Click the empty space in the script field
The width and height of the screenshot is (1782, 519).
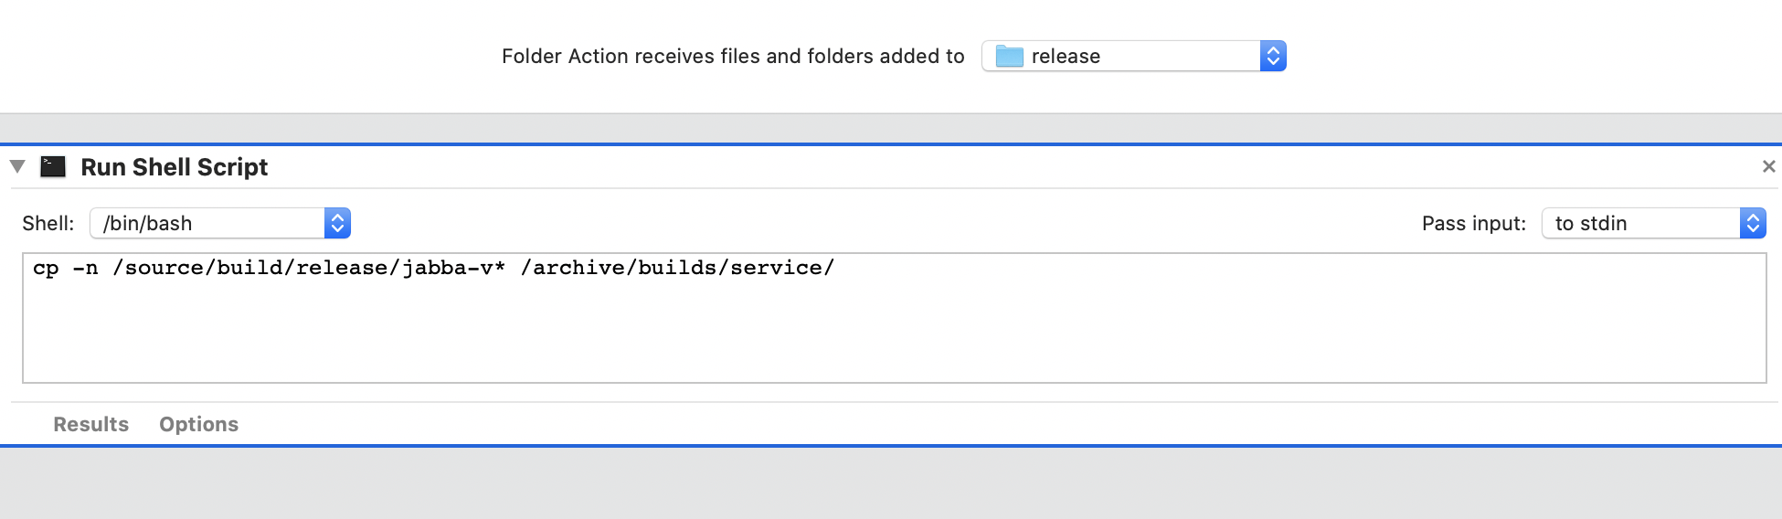tap(894, 334)
